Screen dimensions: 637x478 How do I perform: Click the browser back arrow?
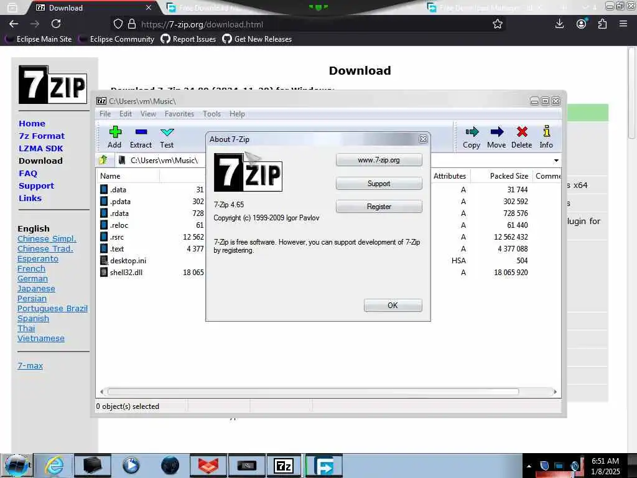14,24
